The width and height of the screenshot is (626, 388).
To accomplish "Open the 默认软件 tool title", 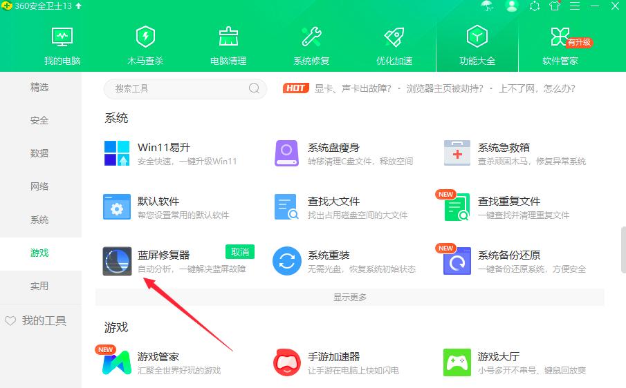I will (x=158, y=201).
